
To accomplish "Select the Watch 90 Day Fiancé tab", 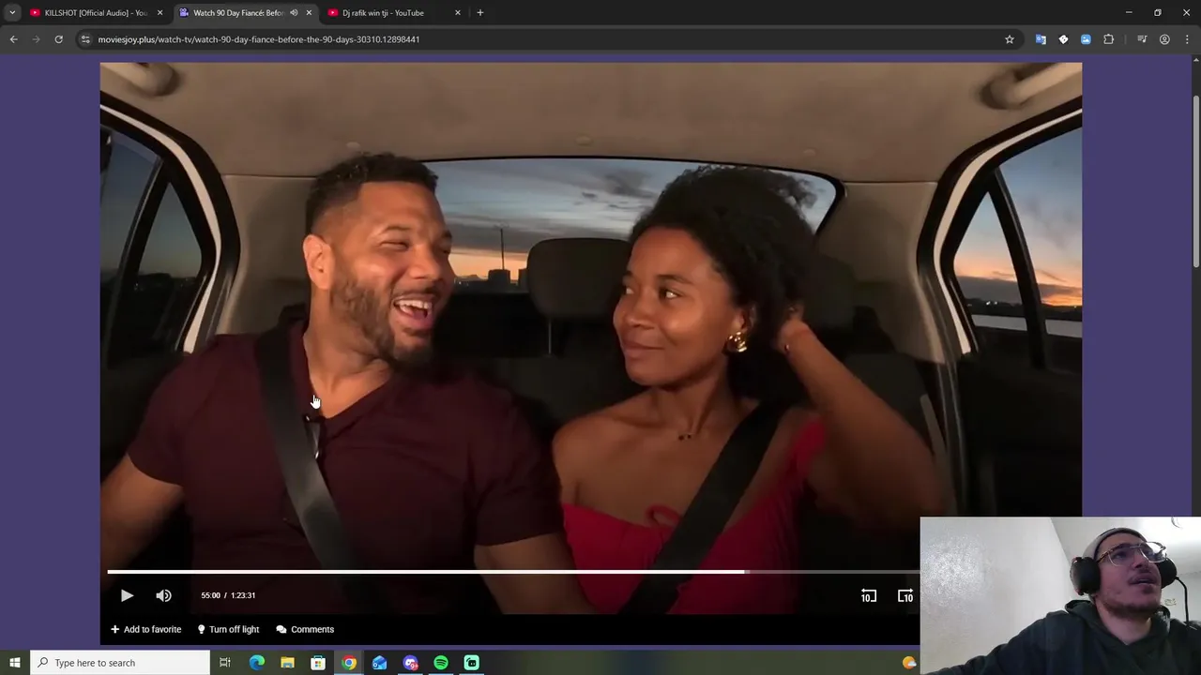I will click(238, 13).
